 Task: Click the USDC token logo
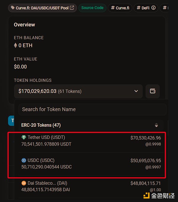click(x=24, y=160)
